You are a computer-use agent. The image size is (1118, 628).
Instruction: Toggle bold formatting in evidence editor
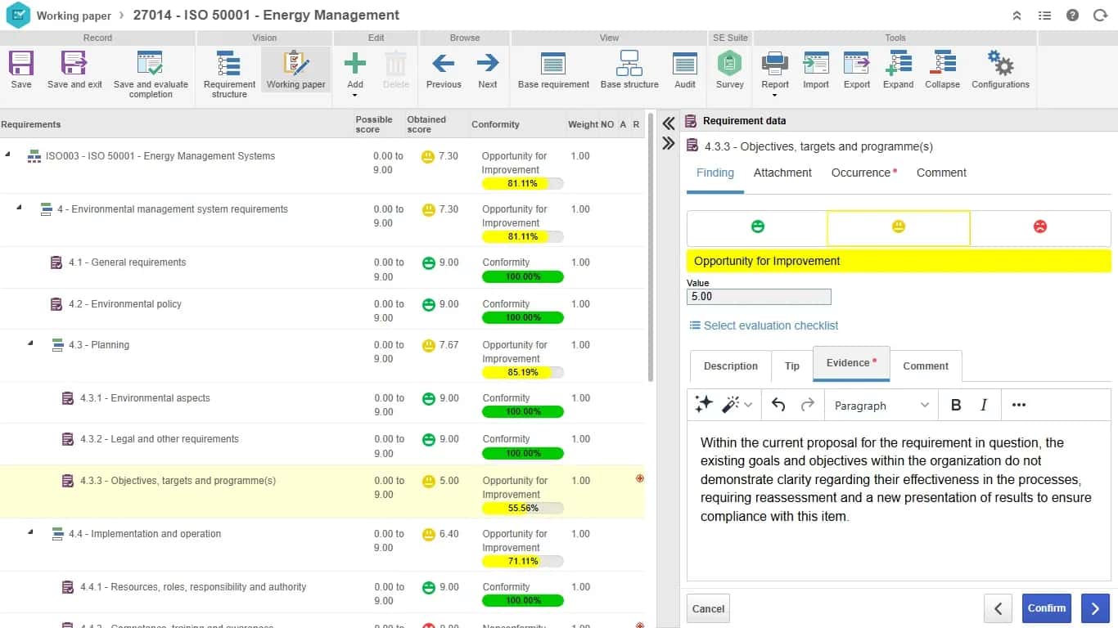coord(955,405)
